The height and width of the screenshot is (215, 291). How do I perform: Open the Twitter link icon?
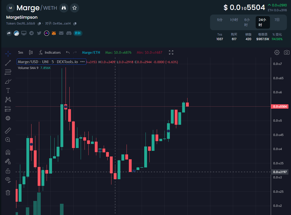pyautogui.click(x=39, y=33)
